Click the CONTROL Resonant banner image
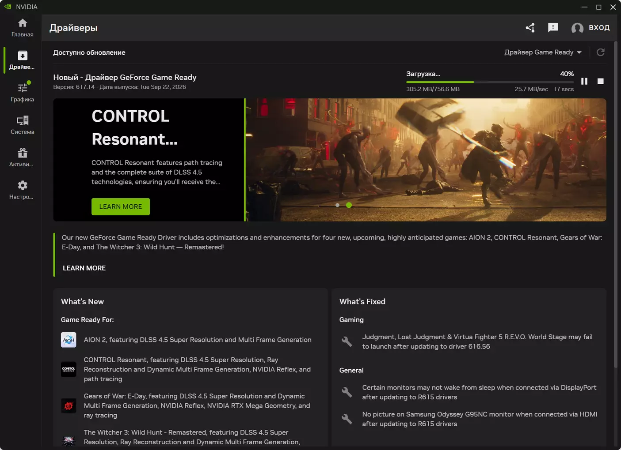 pyautogui.click(x=426, y=160)
